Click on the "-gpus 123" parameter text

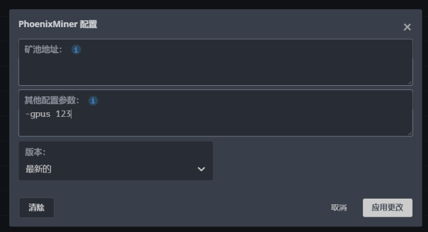coord(48,114)
